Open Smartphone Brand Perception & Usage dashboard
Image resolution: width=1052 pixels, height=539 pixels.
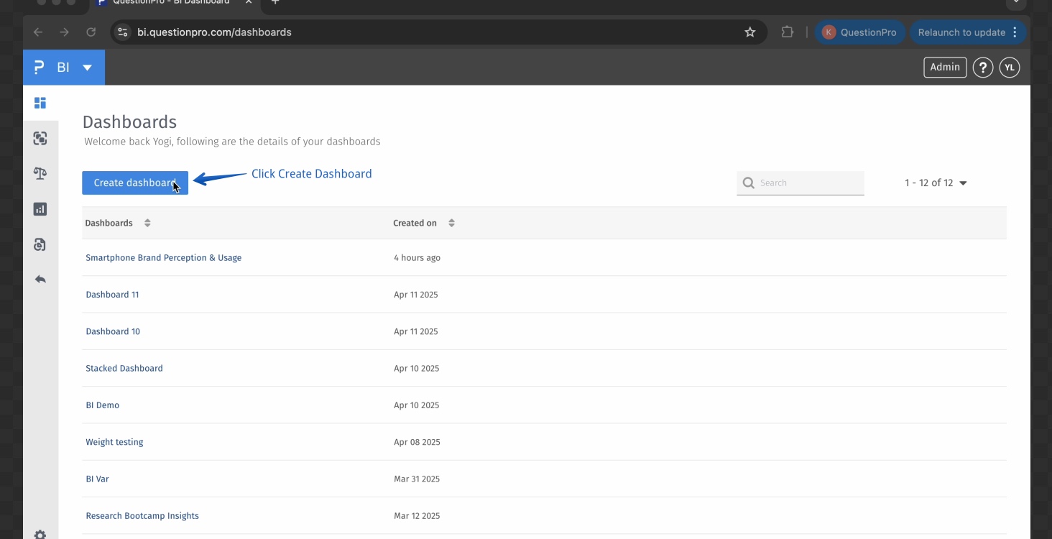pos(163,257)
